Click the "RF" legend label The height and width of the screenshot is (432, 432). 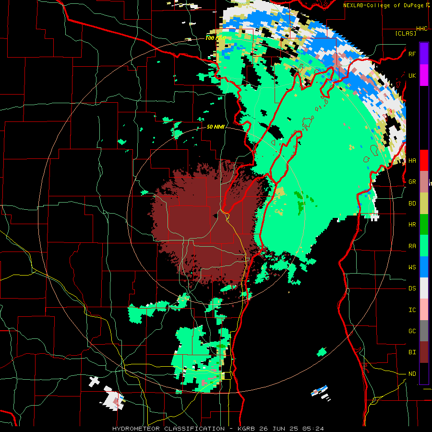tap(412, 54)
